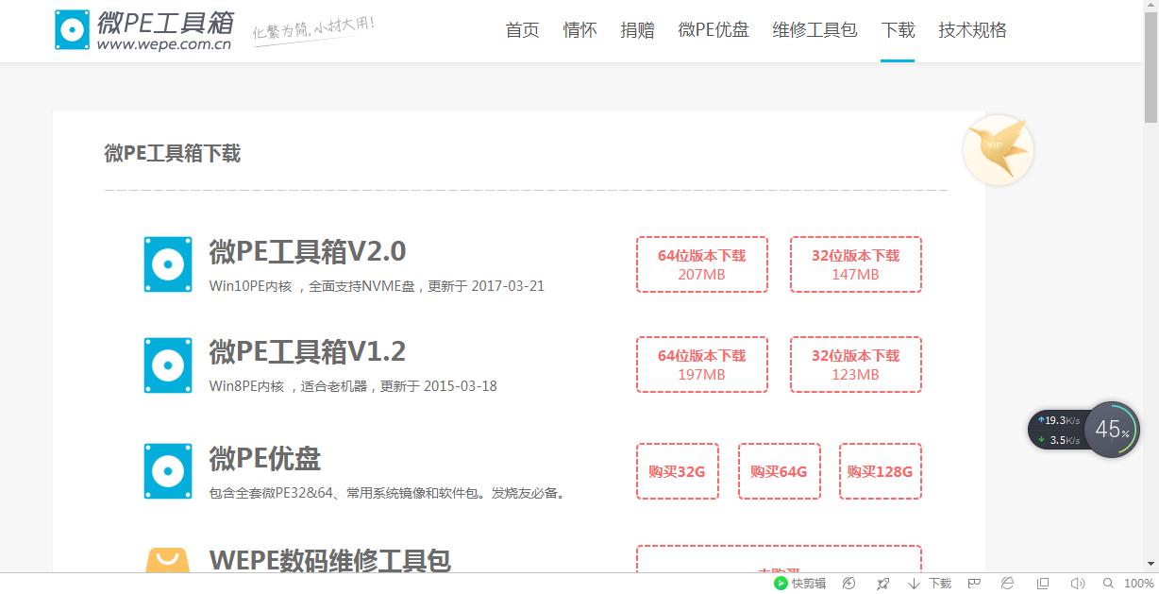Open the 技术规格 navigation tab

pos(972,30)
